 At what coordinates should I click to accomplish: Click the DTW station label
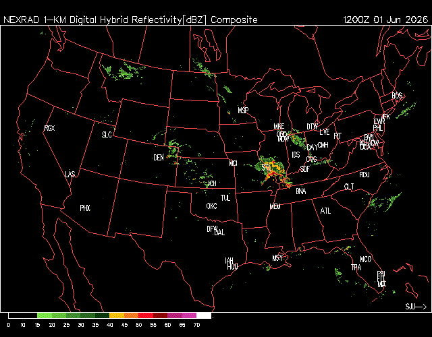click(313, 127)
